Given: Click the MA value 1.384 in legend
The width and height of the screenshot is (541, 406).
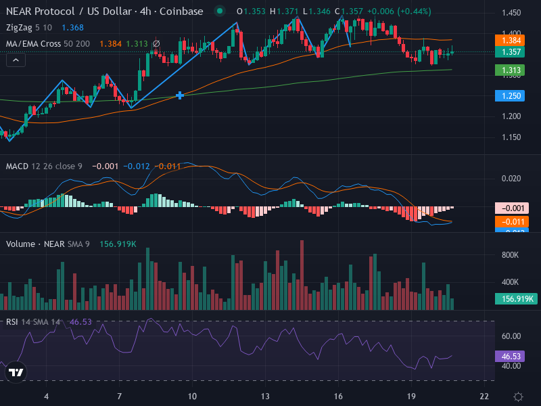Looking at the screenshot, I should point(110,44).
